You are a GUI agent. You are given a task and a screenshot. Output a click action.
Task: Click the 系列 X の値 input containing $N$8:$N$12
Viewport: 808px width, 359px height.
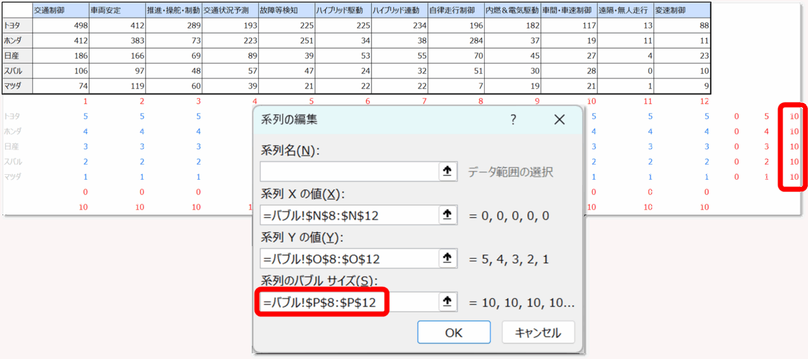[349, 215]
